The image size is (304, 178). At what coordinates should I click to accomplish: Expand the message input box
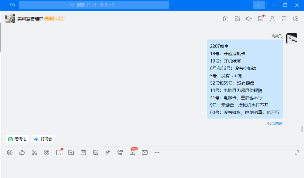[x=297, y=152]
